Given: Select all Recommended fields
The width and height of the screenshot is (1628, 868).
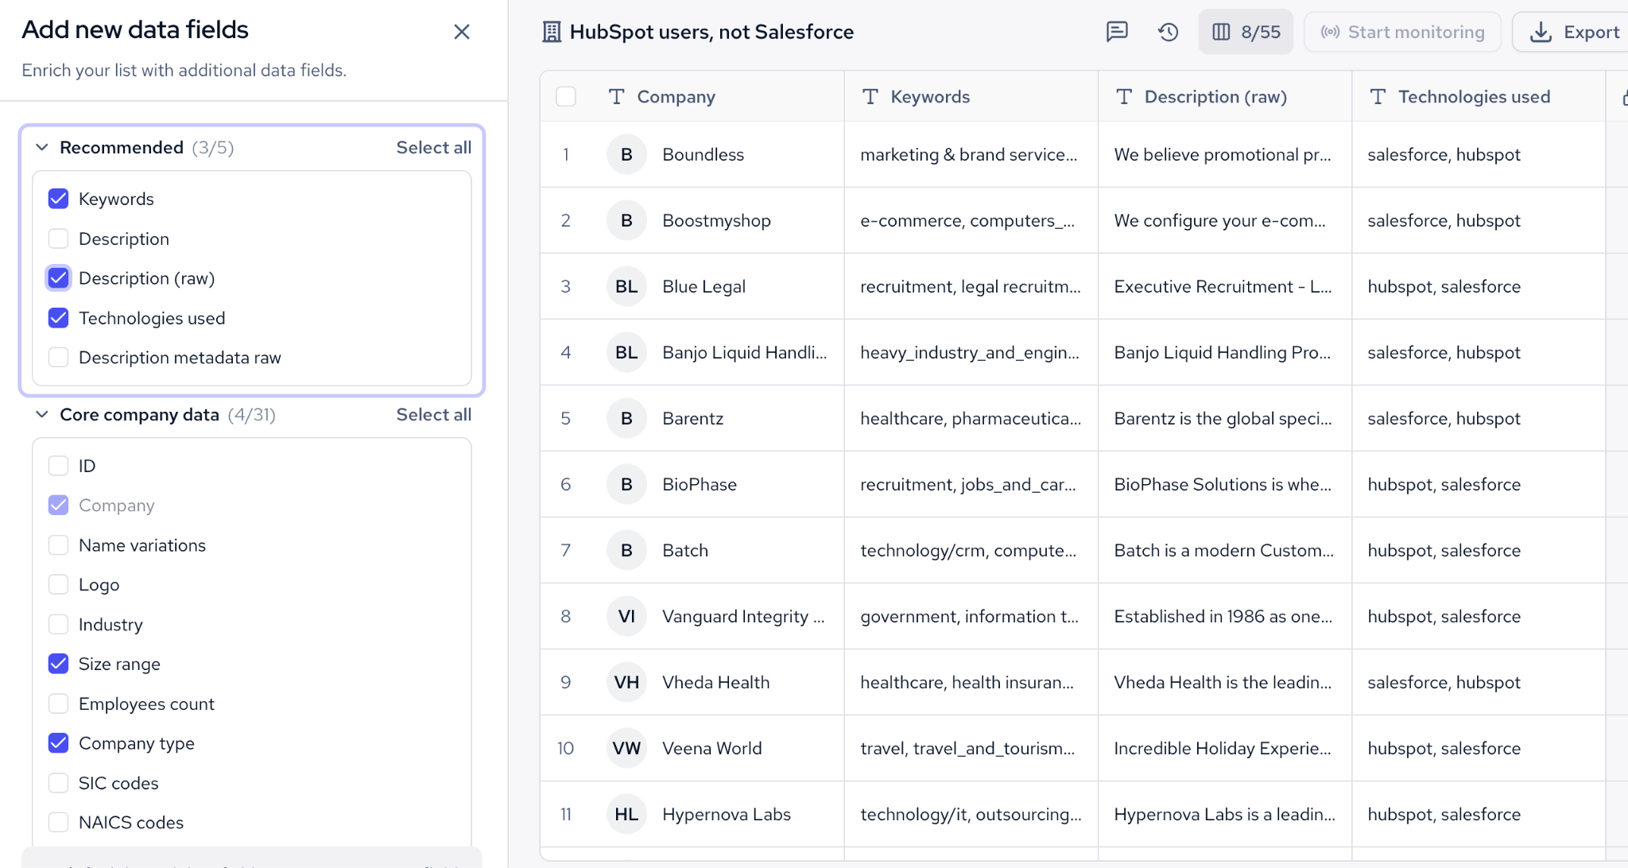Looking at the screenshot, I should (x=433, y=148).
